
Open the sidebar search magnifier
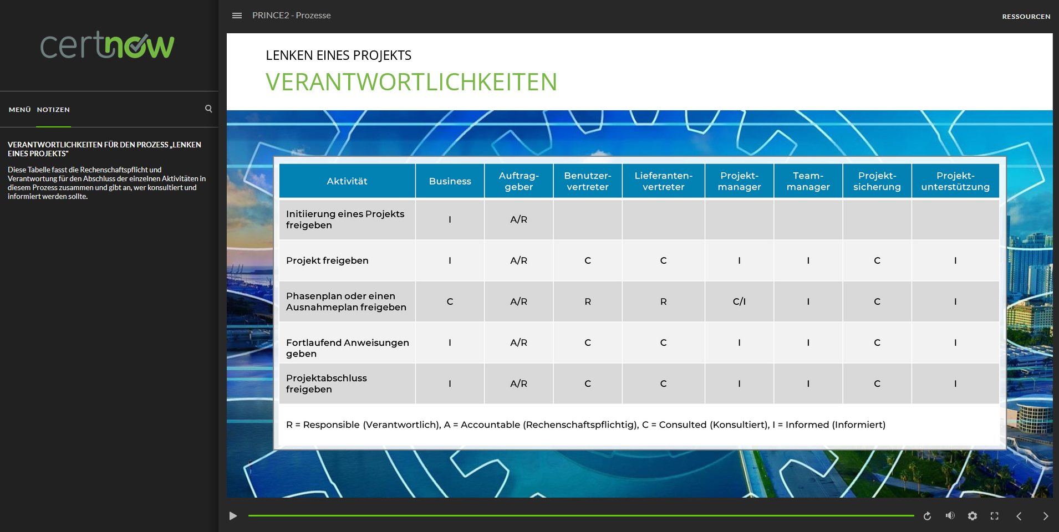tap(208, 109)
